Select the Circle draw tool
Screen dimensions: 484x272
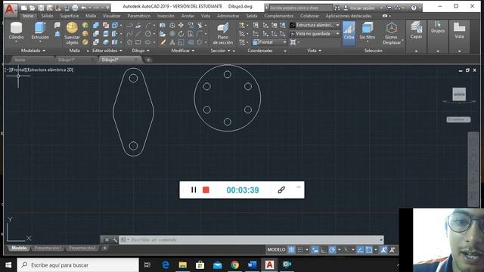148,33
